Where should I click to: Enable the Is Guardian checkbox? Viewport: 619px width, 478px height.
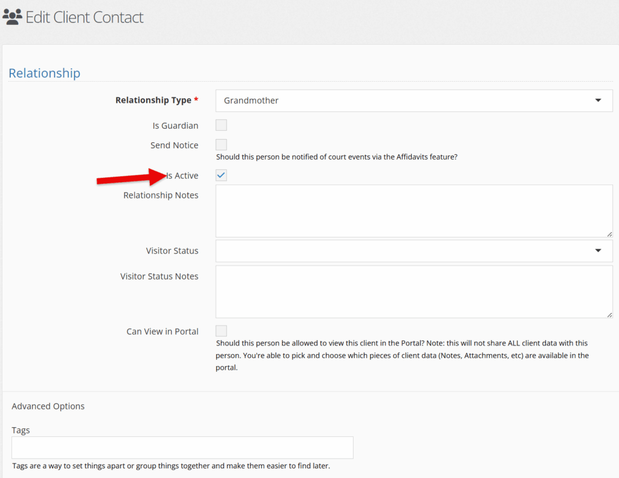[x=221, y=125]
